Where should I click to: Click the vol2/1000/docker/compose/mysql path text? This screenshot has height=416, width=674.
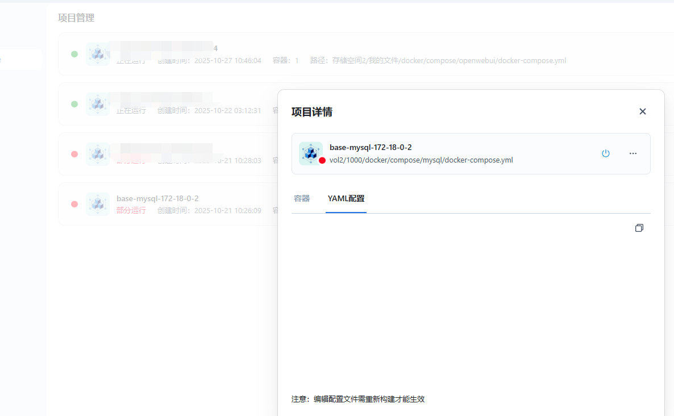(421, 160)
